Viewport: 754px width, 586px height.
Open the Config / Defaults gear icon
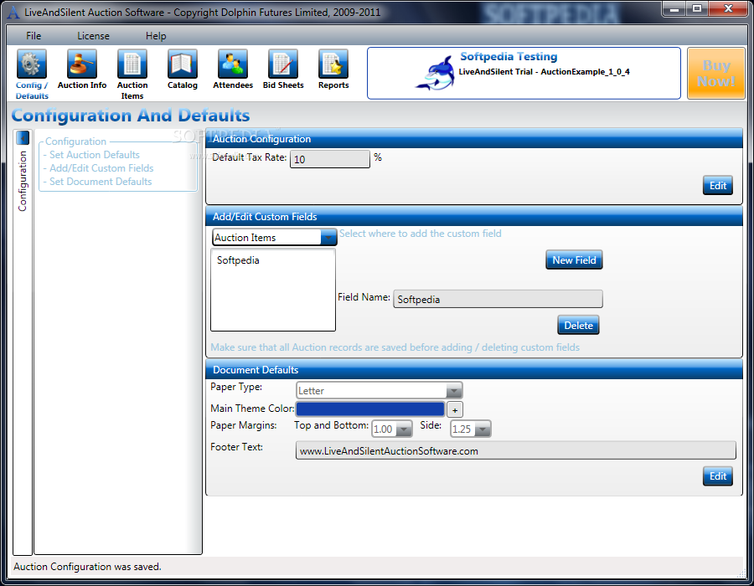point(32,64)
